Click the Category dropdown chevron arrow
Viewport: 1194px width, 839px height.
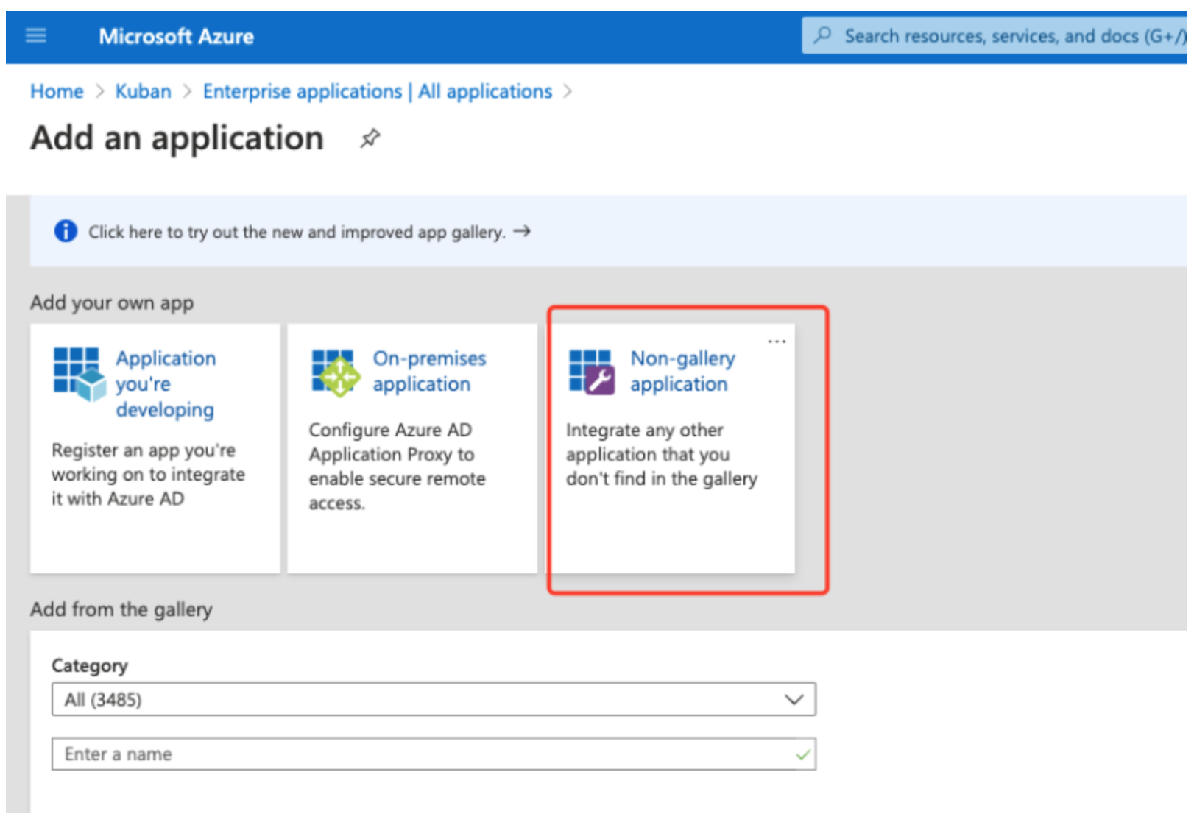pyautogui.click(x=794, y=699)
